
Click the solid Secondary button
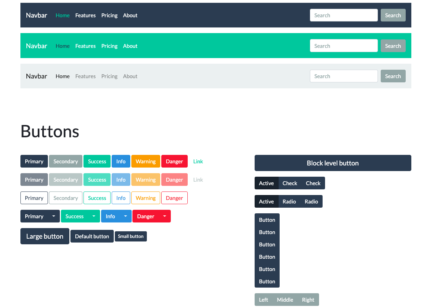pos(66,161)
